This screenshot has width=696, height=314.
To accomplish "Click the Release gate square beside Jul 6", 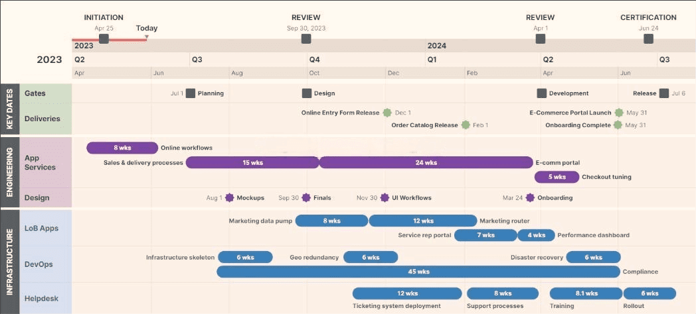I will (664, 93).
